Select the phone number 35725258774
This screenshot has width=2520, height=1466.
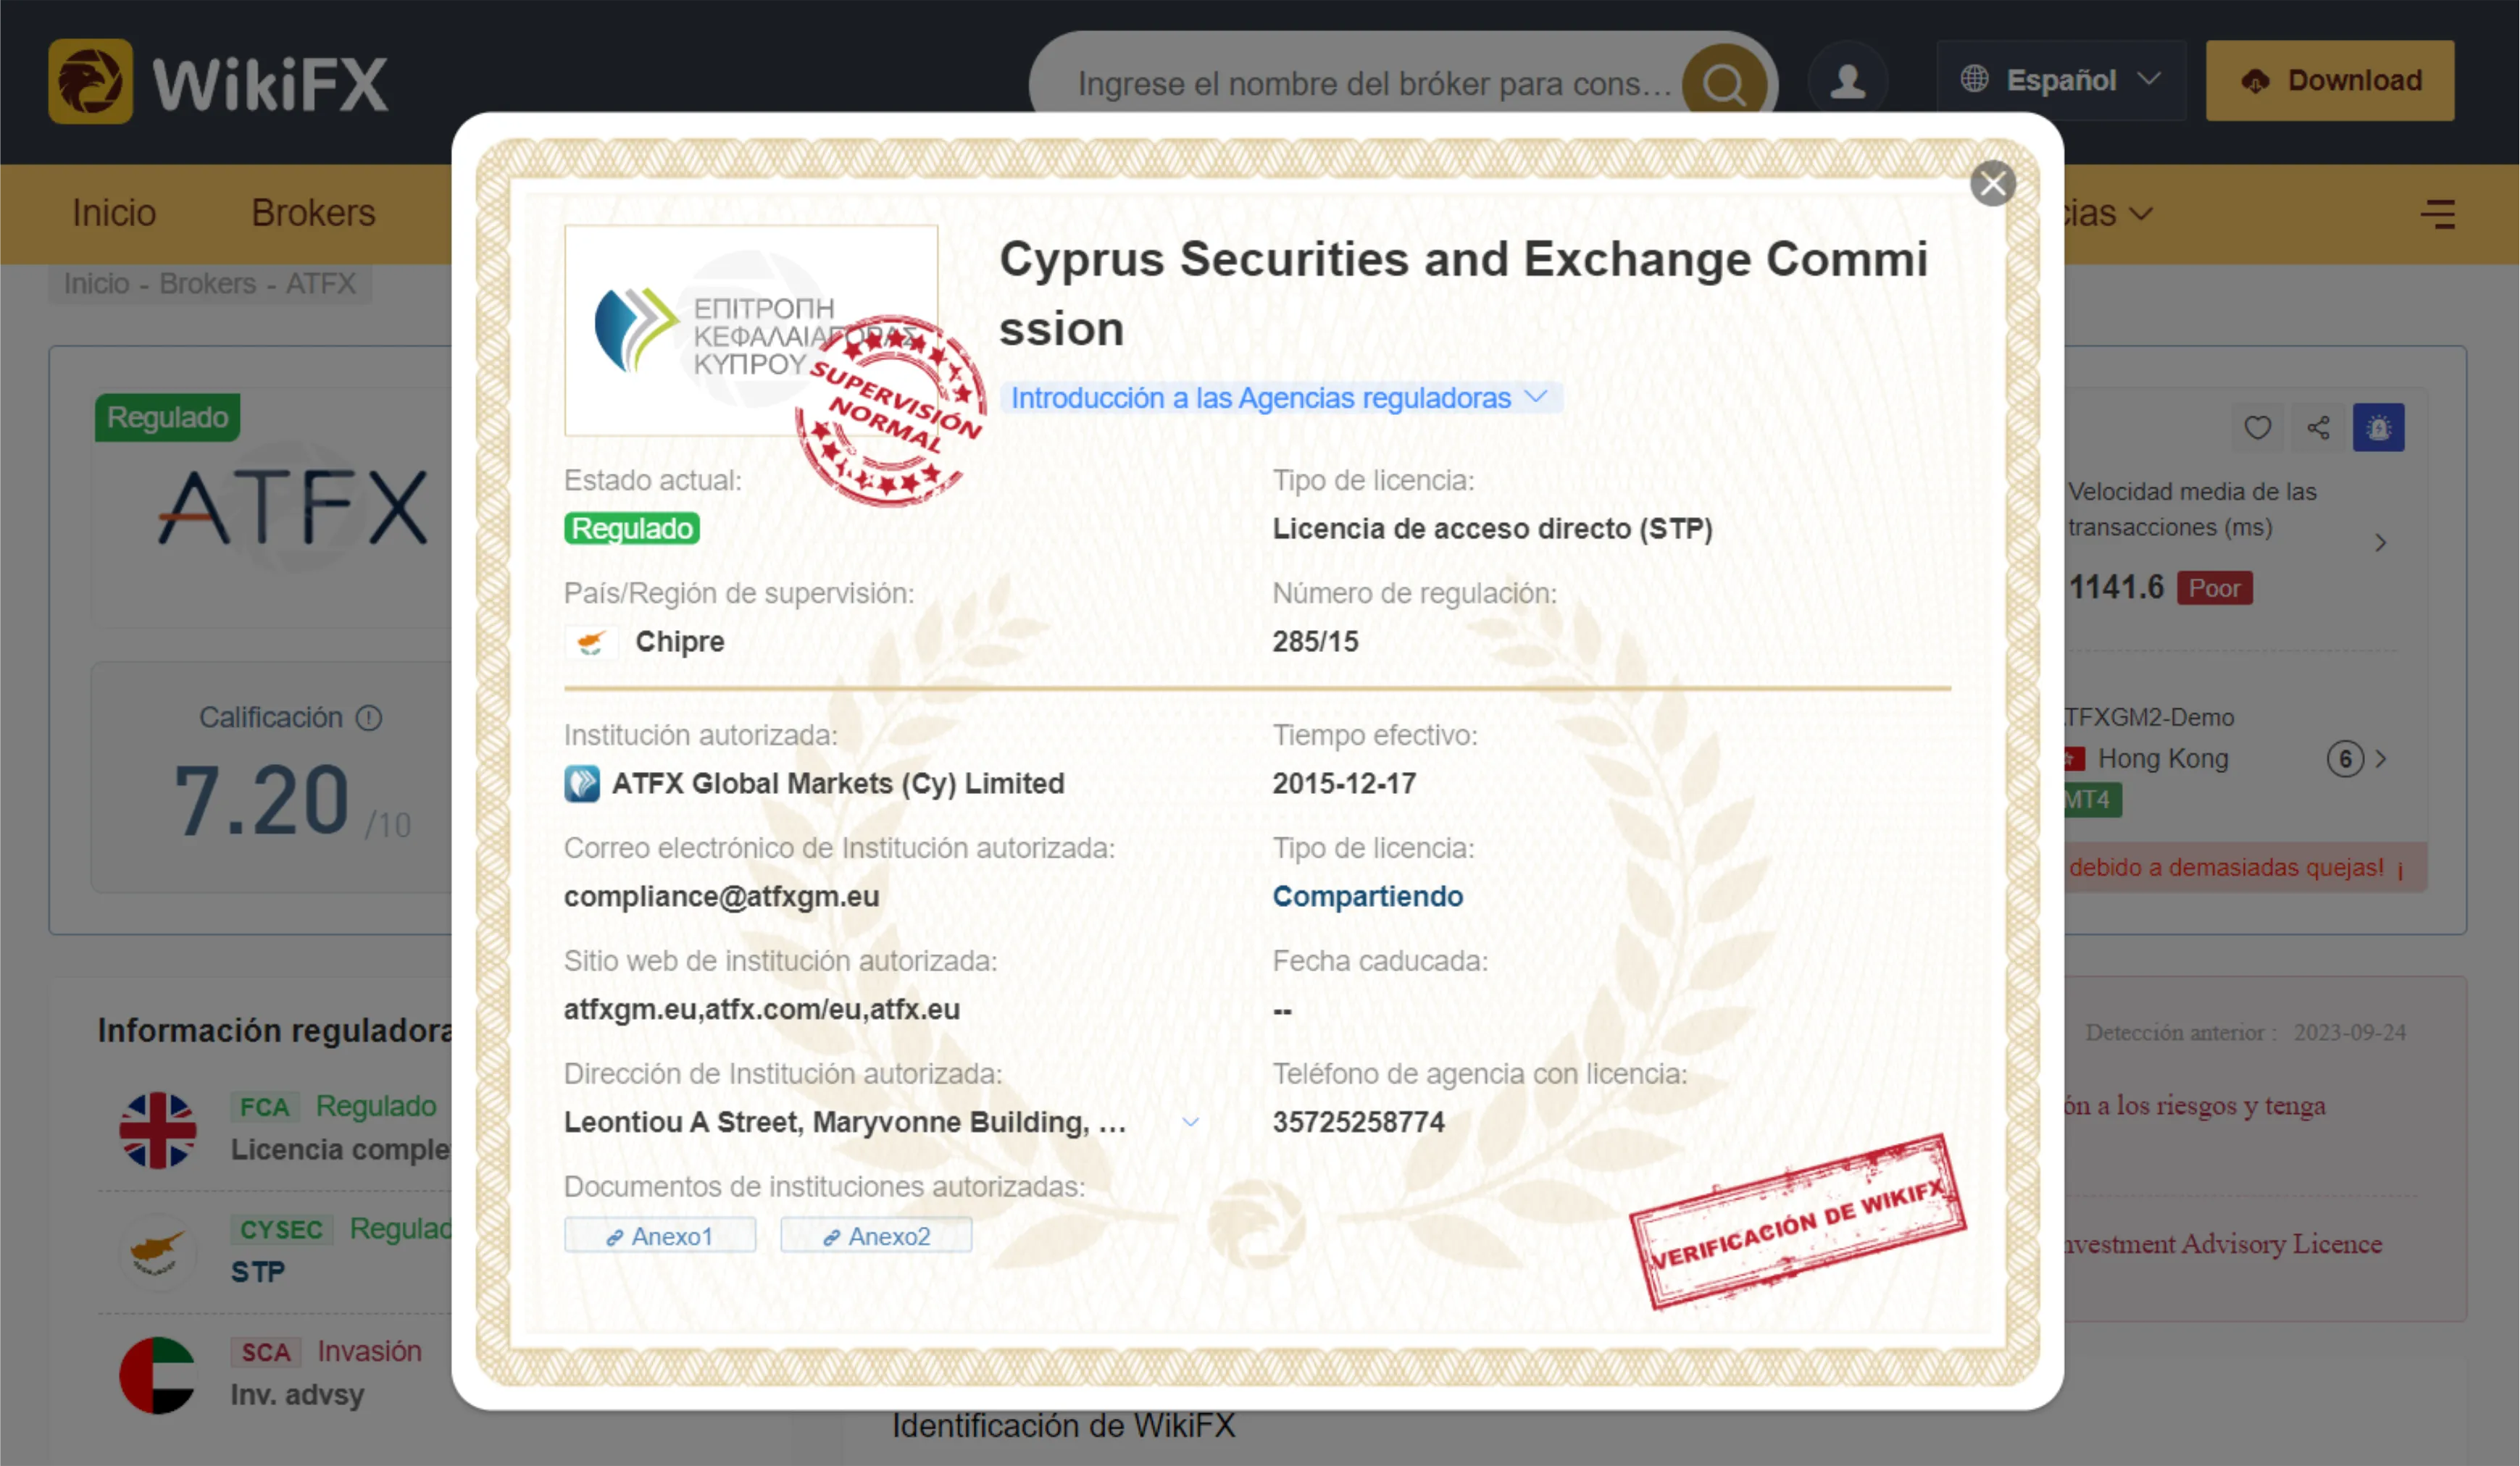(1358, 1122)
